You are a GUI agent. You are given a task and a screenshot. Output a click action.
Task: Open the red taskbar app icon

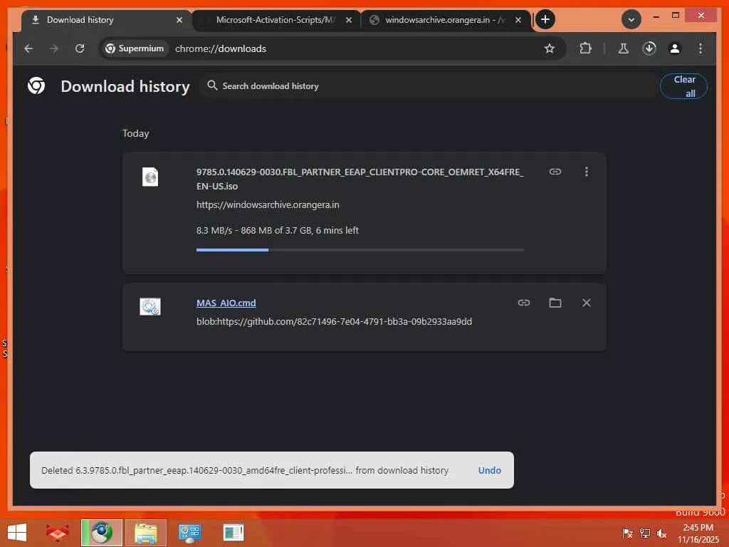[58, 533]
